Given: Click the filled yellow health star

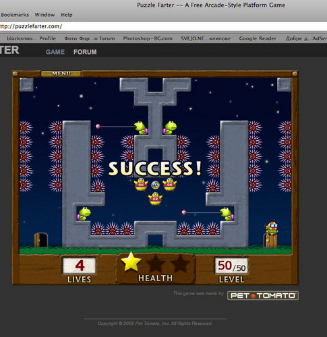Looking at the screenshot, I should [x=131, y=262].
